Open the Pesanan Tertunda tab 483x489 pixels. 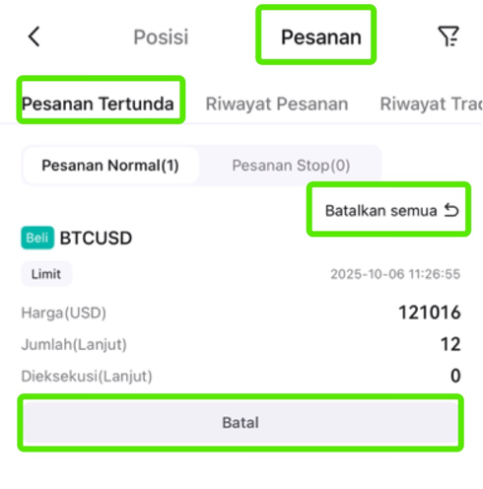click(98, 104)
